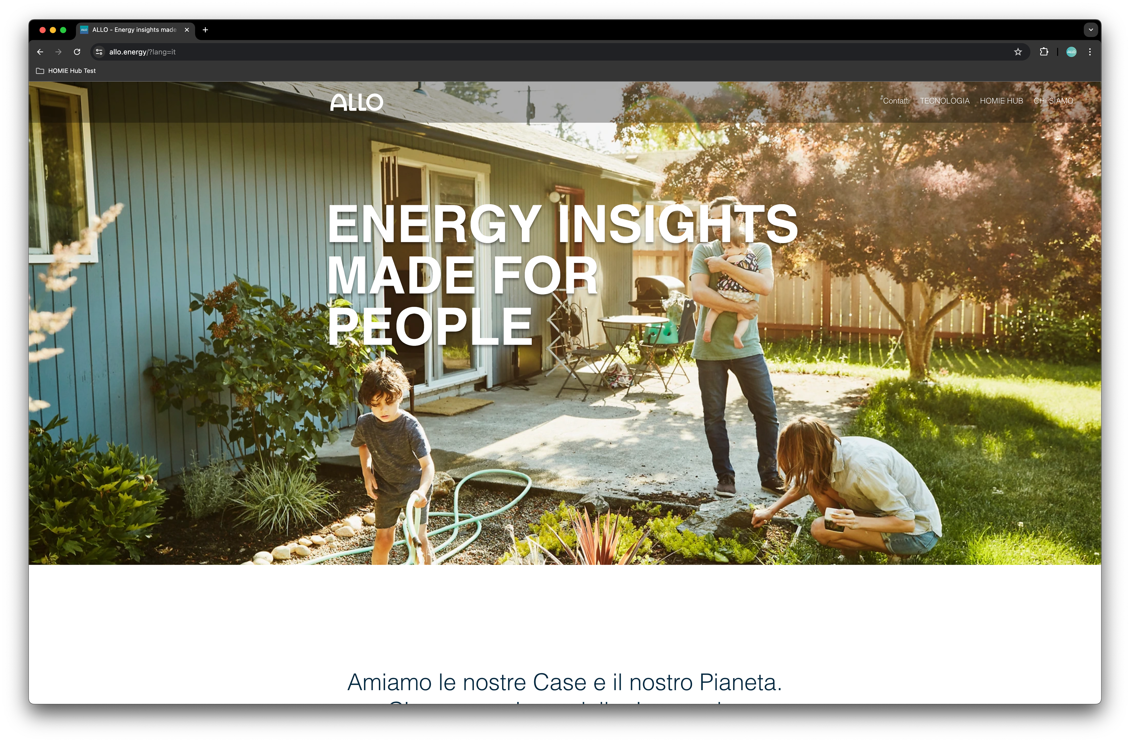Screen dimensions: 1130x742
Task: Open the TECNOLOGIA menu item
Action: [x=944, y=101]
